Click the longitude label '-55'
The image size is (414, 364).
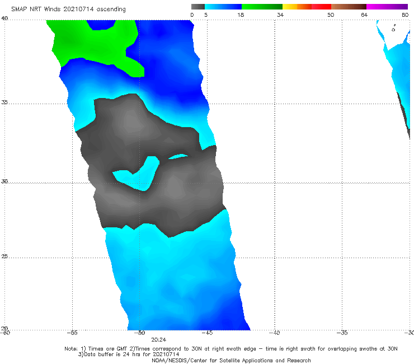coord(72,333)
